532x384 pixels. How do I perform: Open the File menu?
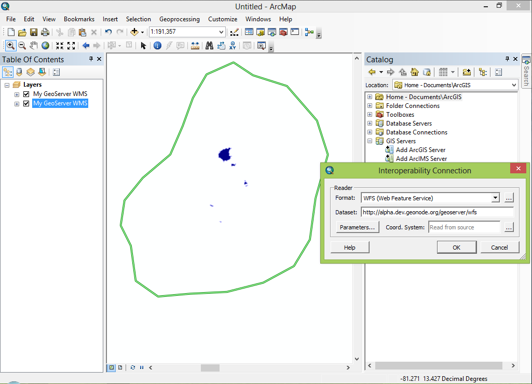[11, 19]
